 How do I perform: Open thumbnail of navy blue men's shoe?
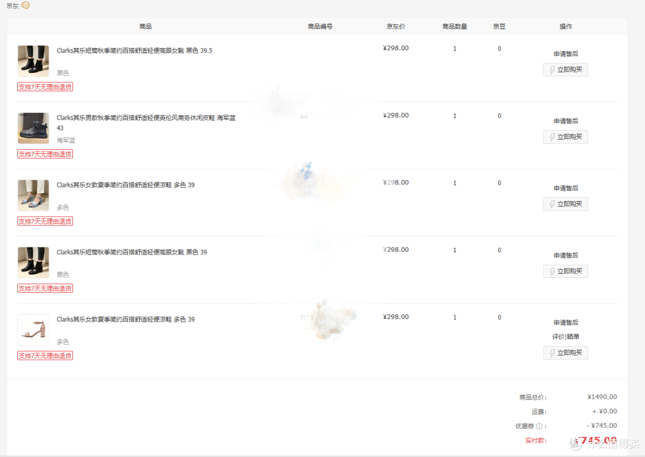pyautogui.click(x=33, y=128)
